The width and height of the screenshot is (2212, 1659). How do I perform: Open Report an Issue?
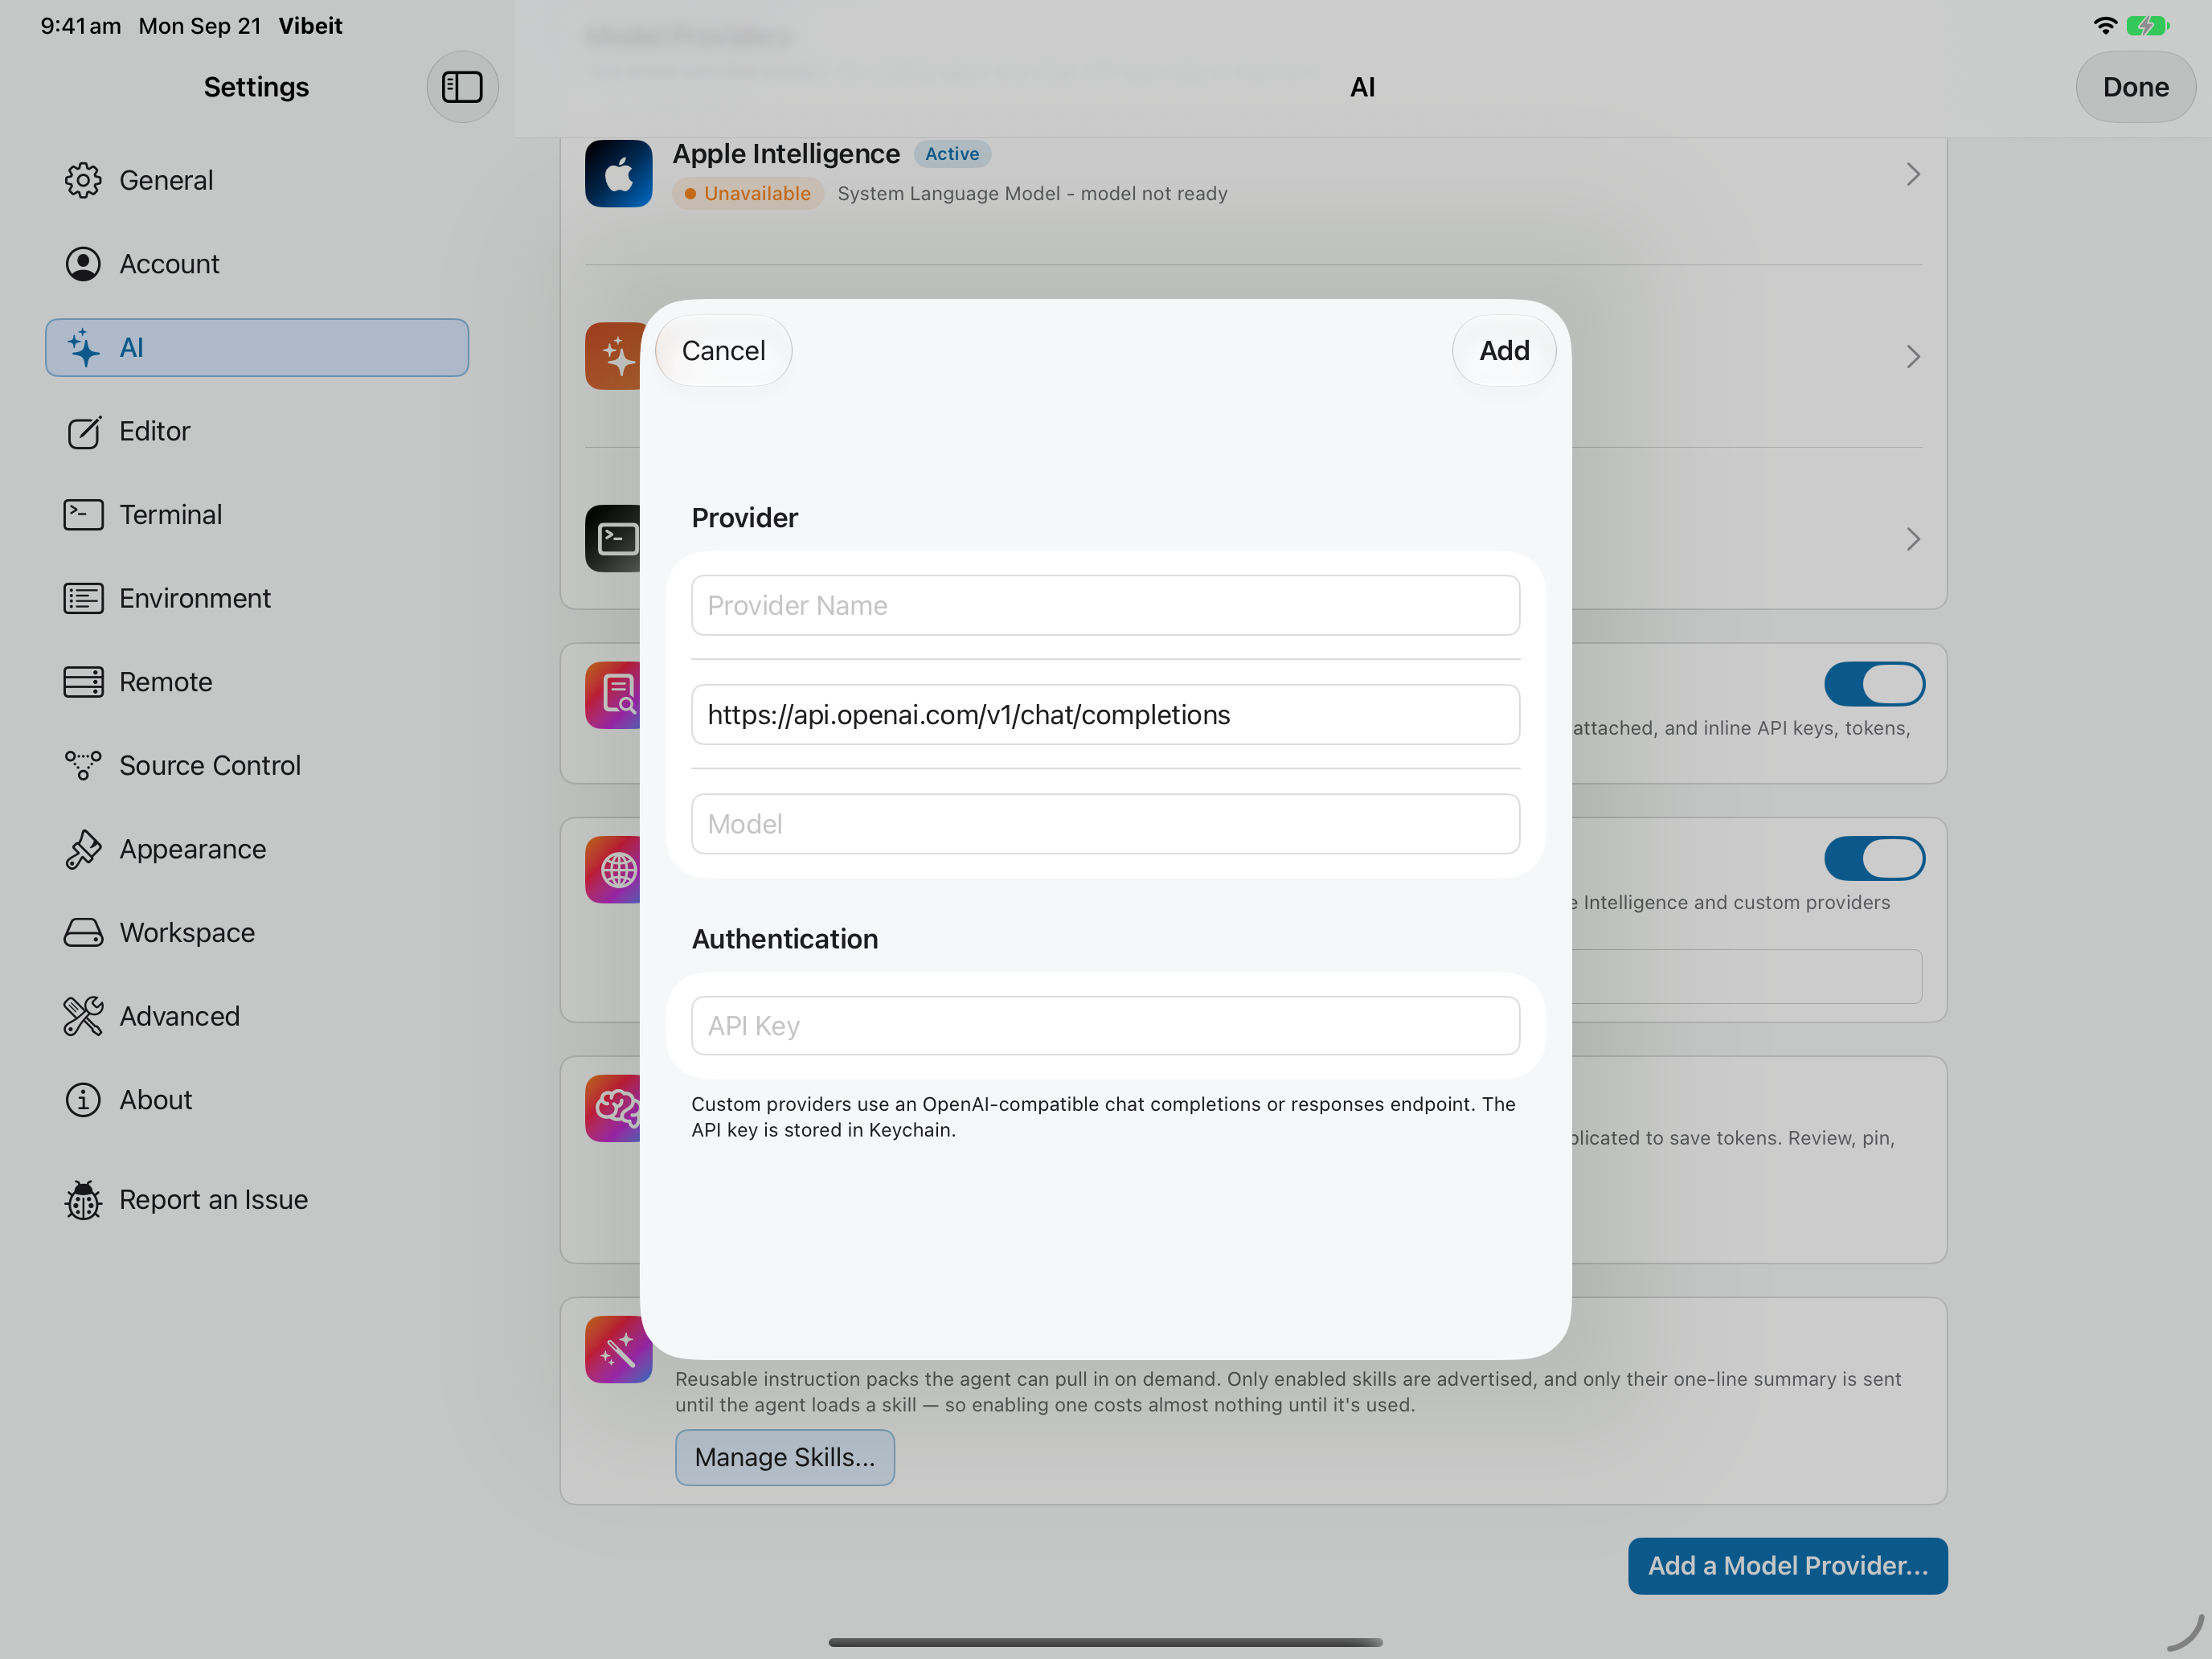[257, 1200]
